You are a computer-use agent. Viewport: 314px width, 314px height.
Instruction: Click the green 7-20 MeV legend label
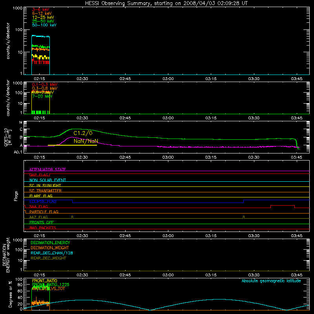42,96
